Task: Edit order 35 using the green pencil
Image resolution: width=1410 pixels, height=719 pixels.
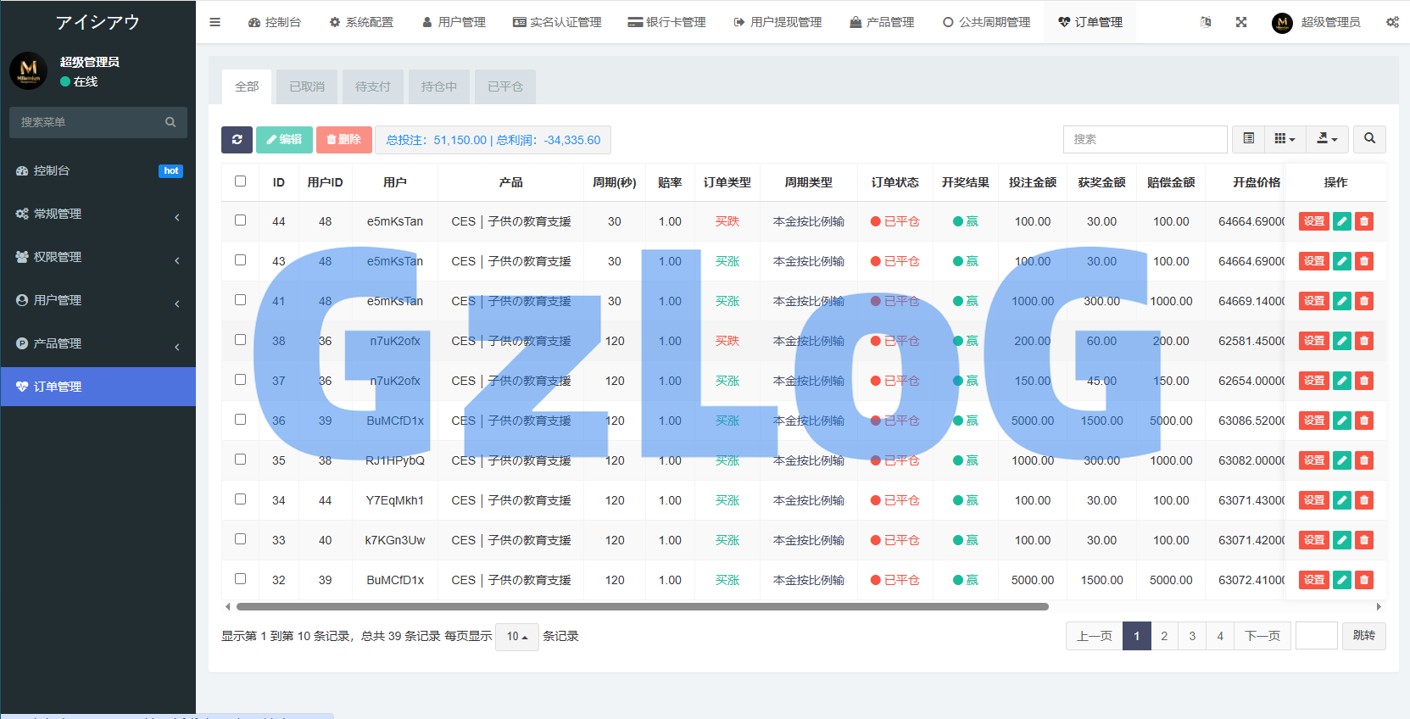Action: (1342, 460)
